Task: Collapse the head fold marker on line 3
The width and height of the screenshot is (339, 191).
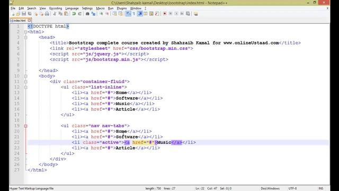Action: 25,37
